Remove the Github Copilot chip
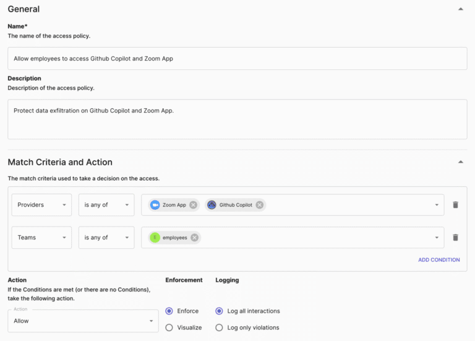 (260, 205)
